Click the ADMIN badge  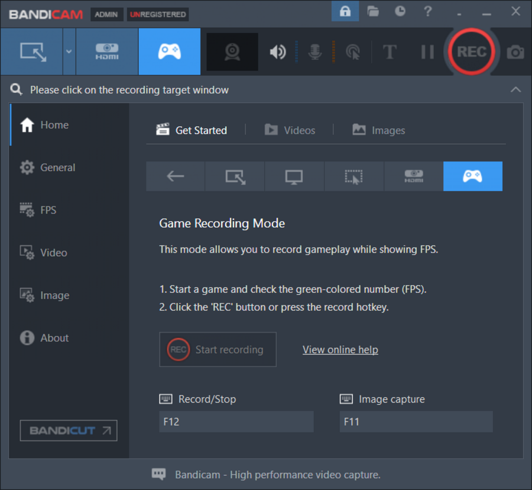point(106,15)
